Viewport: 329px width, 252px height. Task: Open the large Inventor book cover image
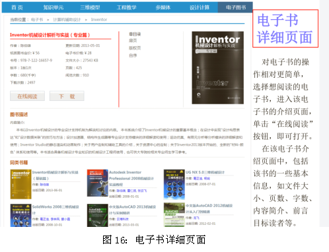click(x=217, y=68)
